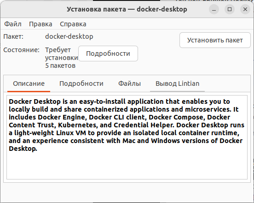
Task: Click the Пакет: label
Action: point(13,36)
